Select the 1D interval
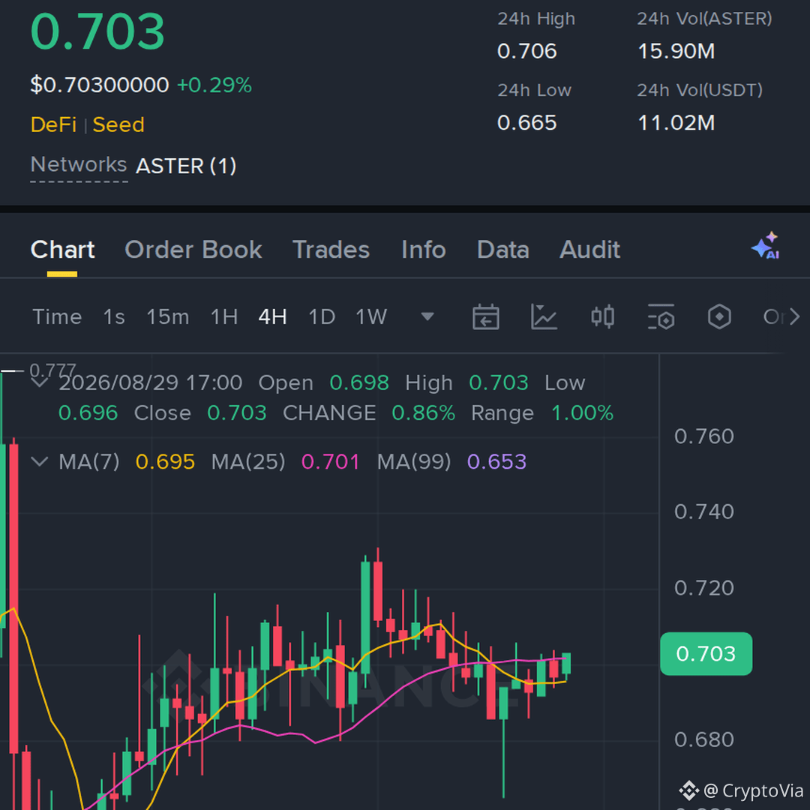Viewport: 810px width, 810px height. 322,316
